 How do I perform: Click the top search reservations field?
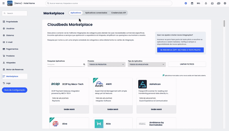109,3
